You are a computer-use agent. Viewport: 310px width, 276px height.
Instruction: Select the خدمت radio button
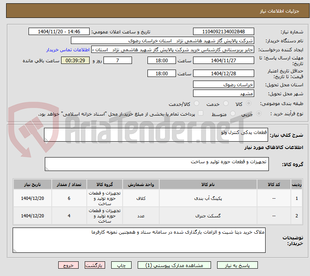click(226, 103)
